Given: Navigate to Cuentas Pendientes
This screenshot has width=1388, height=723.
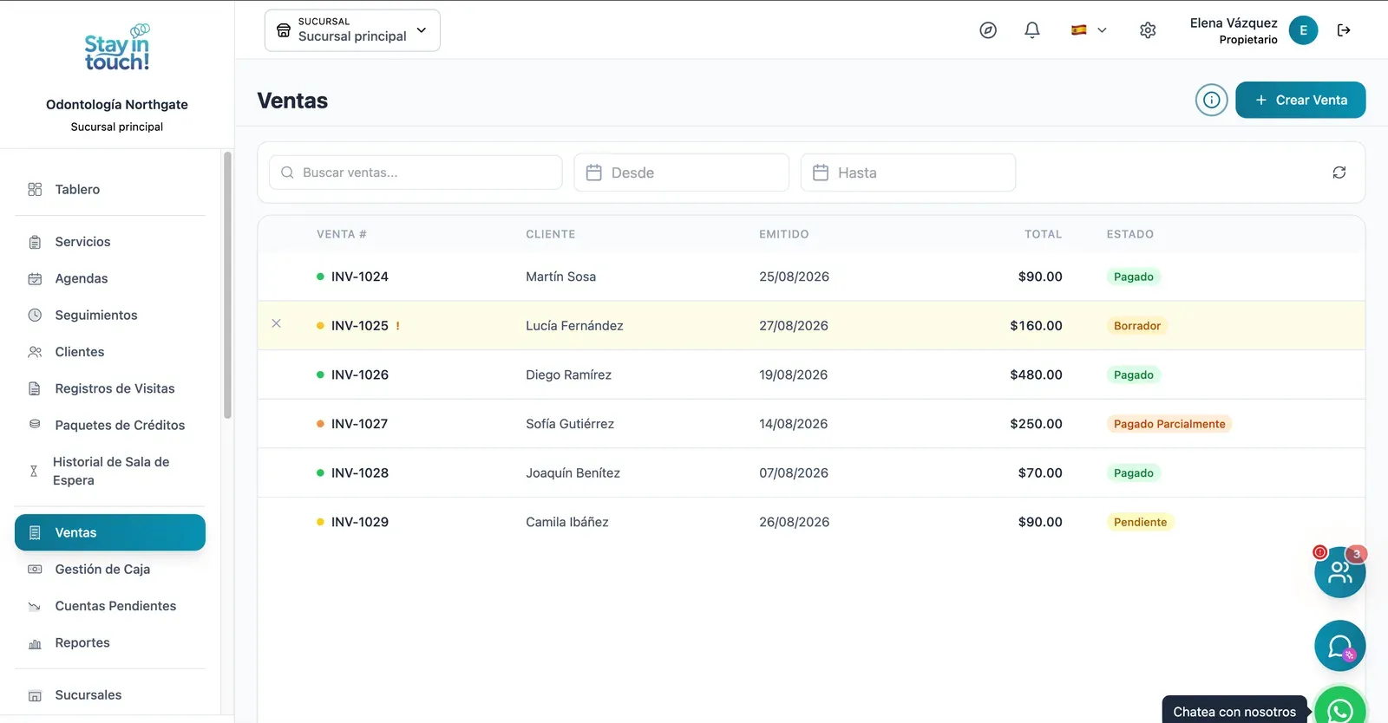Looking at the screenshot, I should coord(110,606).
